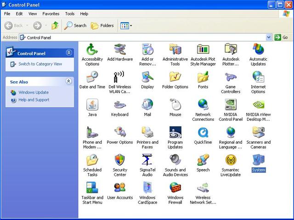Open Network Connections
This screenshot has width=294, height=220.
pos(203,110)
